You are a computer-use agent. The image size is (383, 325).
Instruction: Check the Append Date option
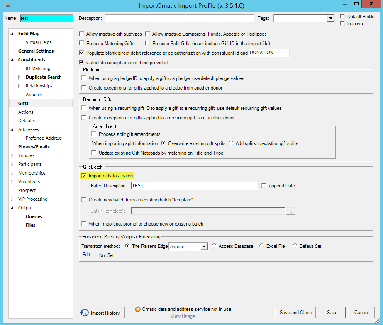coord(264,185)
